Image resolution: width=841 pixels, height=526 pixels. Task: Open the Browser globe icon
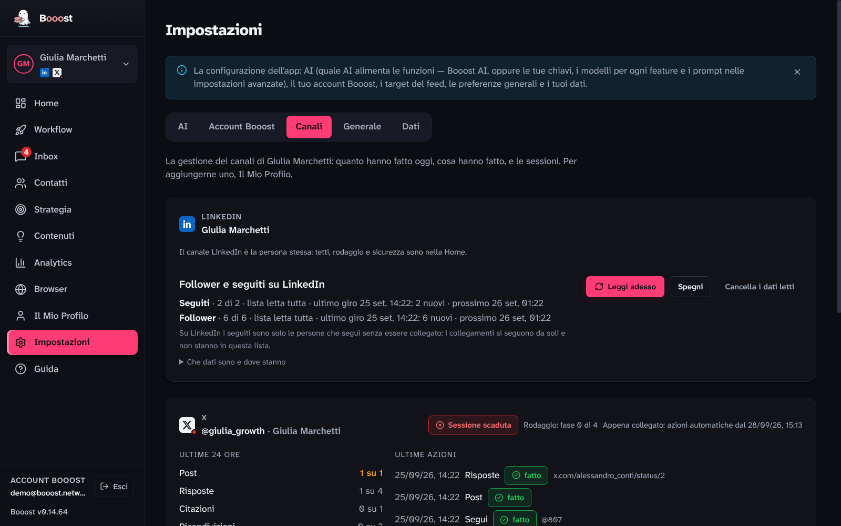tap(20, 289)
